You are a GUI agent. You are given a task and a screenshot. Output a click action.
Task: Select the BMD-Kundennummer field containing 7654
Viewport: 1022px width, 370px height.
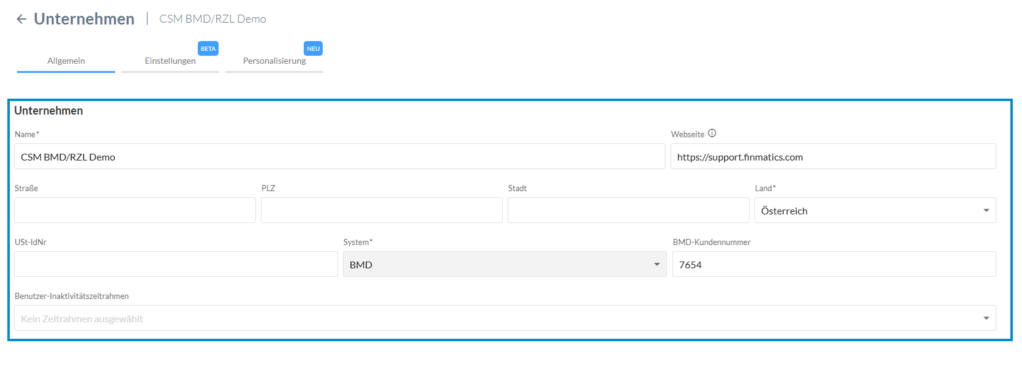click(833, 265)
